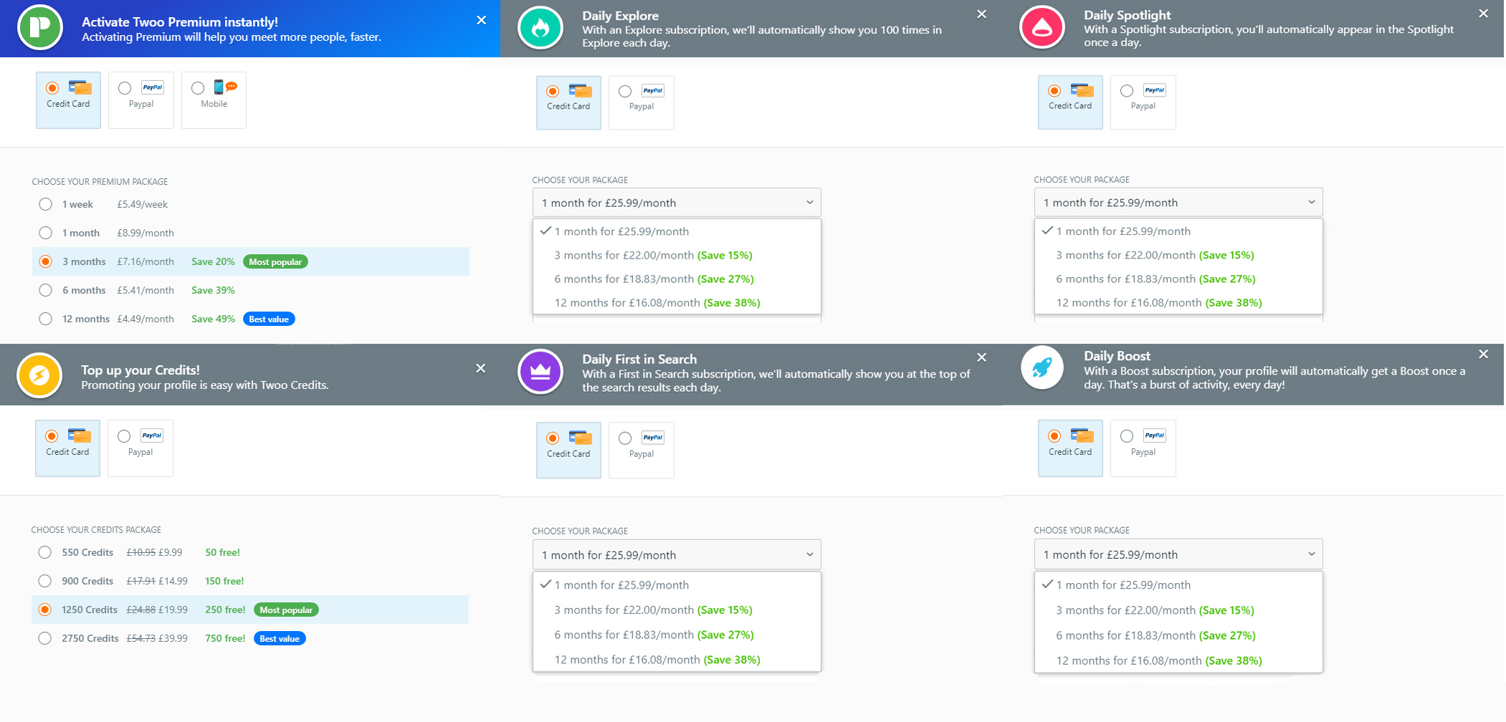Select 3 months option in First in Search list
Viewport: 1506px width, 722px height.
652,610
